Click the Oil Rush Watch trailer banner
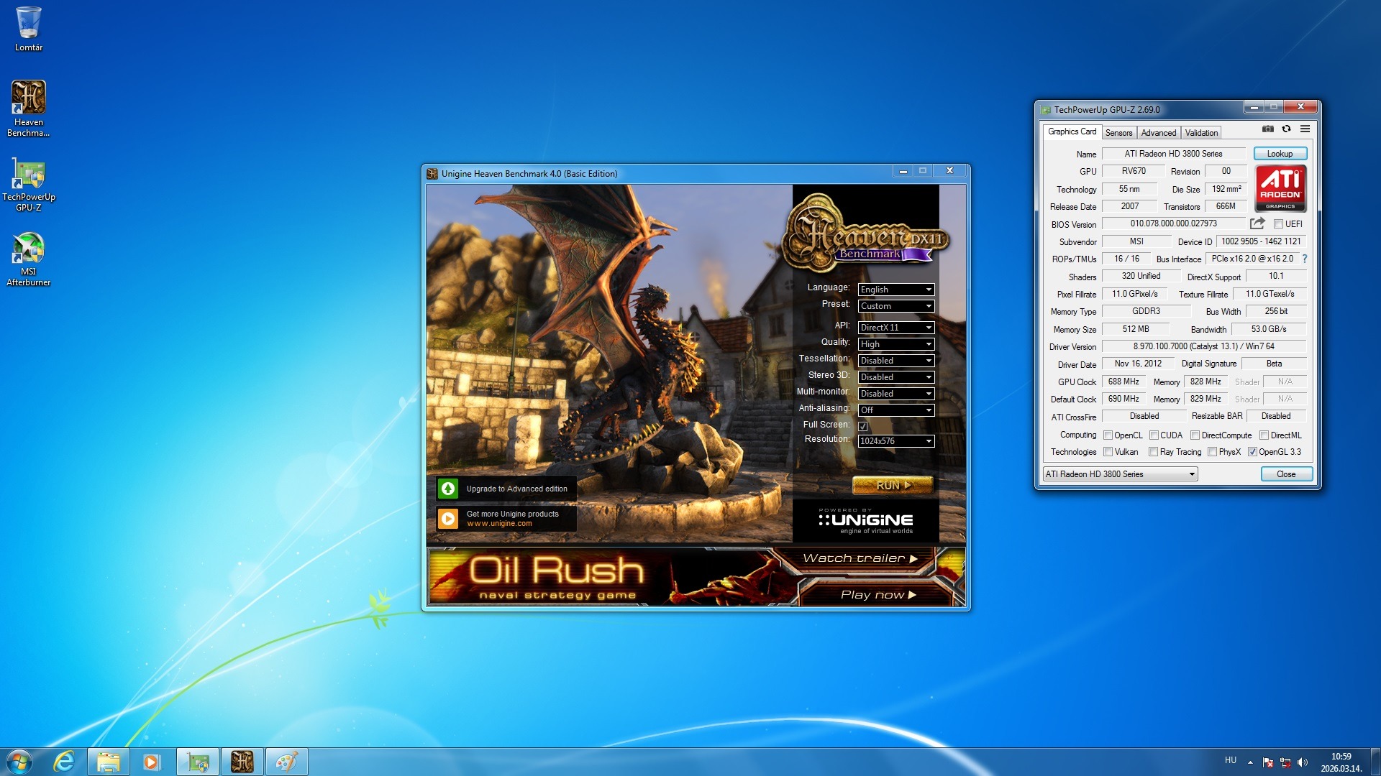 click(x=860, y=558)
